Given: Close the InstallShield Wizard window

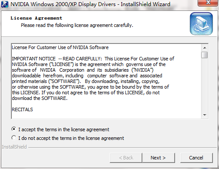Looking at the screenshot, I should pyautogui.click(x=208, y=3).
